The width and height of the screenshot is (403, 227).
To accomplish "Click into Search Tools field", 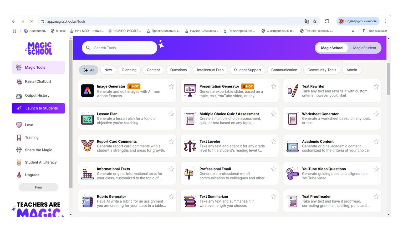I will coord(120,48).
